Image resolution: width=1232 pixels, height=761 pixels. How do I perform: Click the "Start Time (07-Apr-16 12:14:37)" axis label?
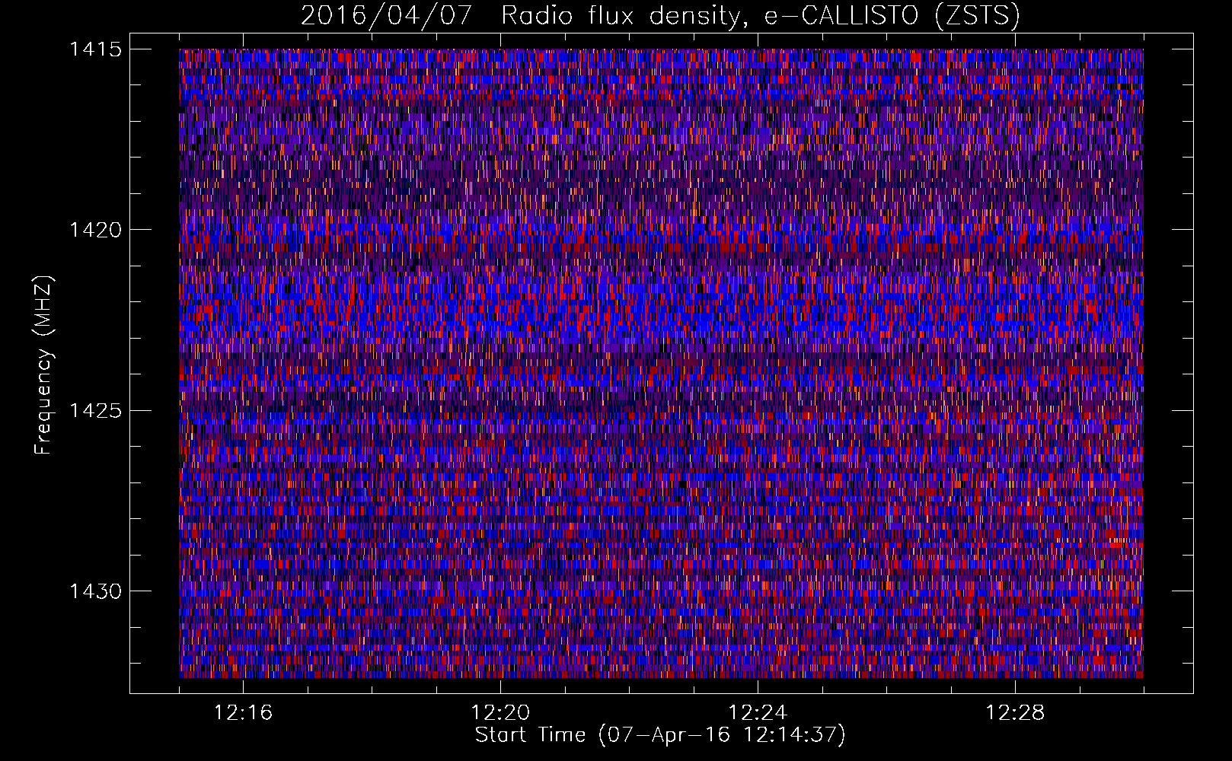coord(660,735)
